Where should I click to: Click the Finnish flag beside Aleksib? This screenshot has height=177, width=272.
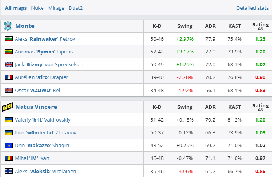point(9,171)
